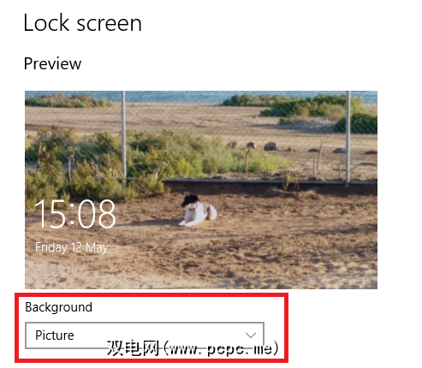This screenshot has width=422, height=368.
Task: Click the lock screen preview image
Action: click(x=201, y=190)
